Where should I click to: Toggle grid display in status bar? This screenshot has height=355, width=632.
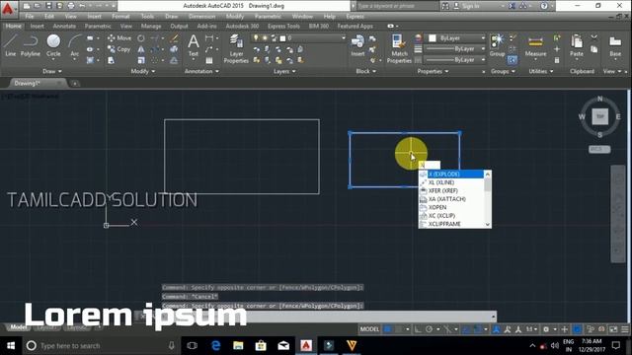click(388, 329)
